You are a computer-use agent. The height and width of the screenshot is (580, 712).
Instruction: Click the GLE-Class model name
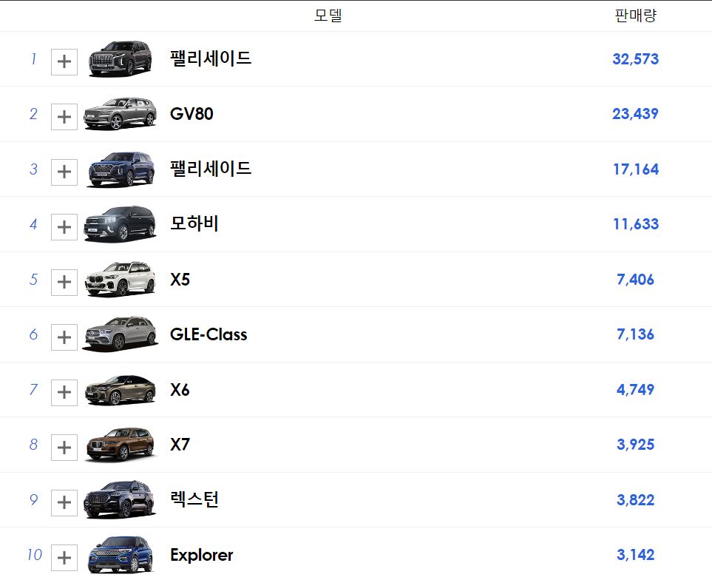pos(208,334)
